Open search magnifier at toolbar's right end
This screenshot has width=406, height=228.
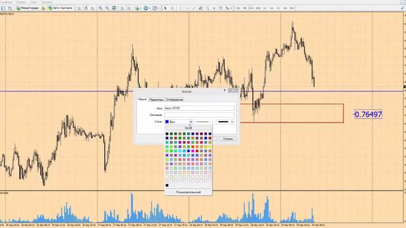pos(402,8)
